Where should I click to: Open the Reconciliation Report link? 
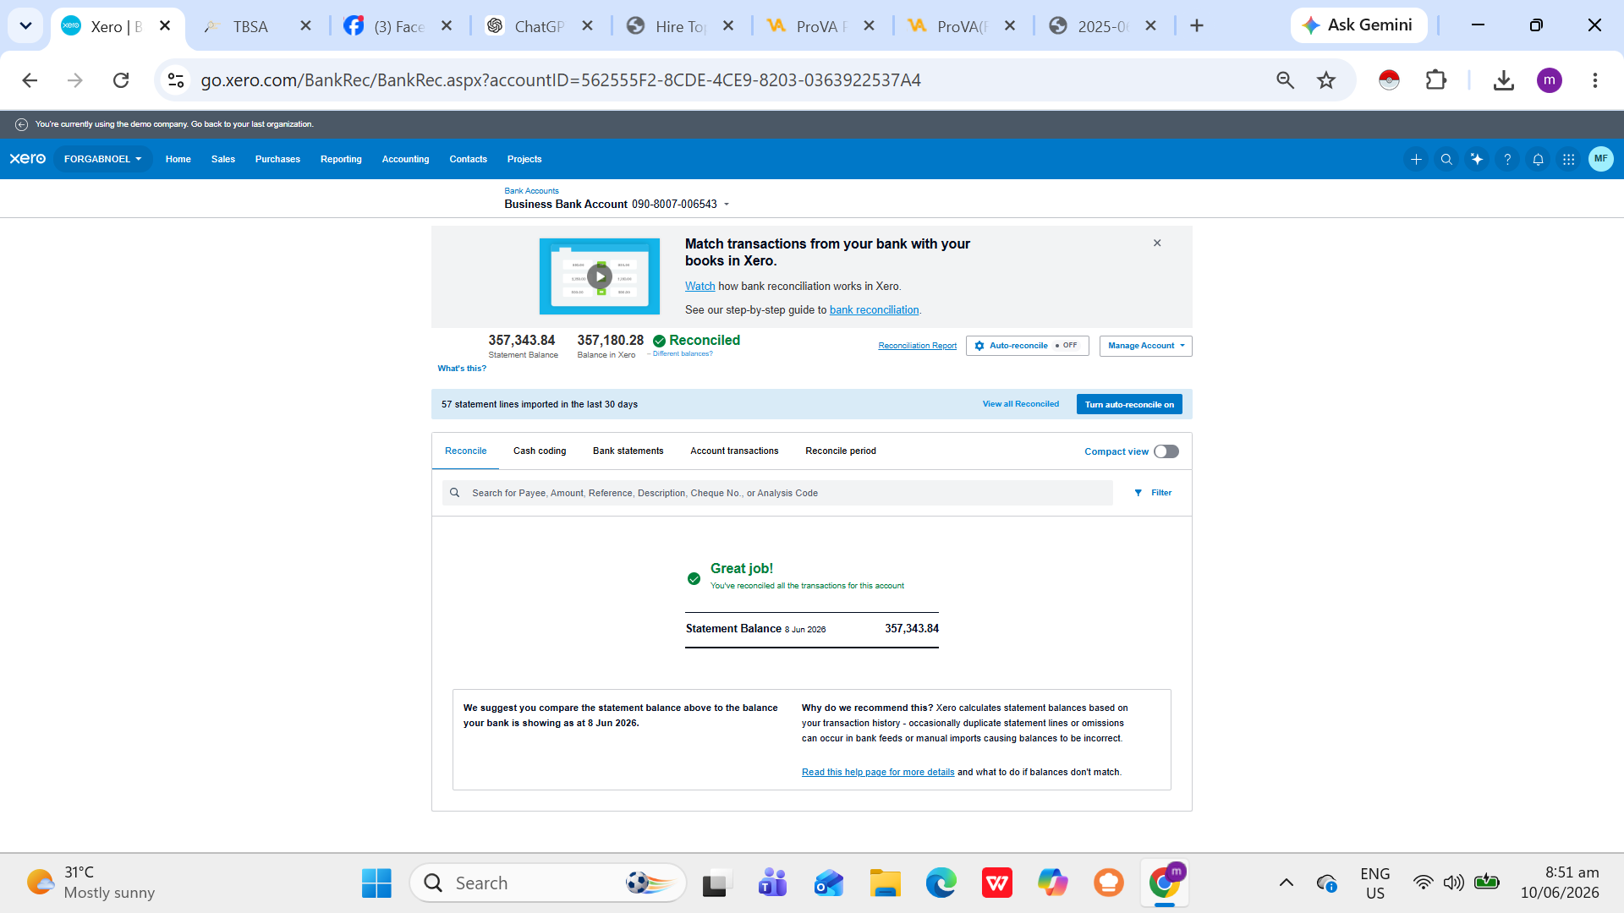(917, 346)
